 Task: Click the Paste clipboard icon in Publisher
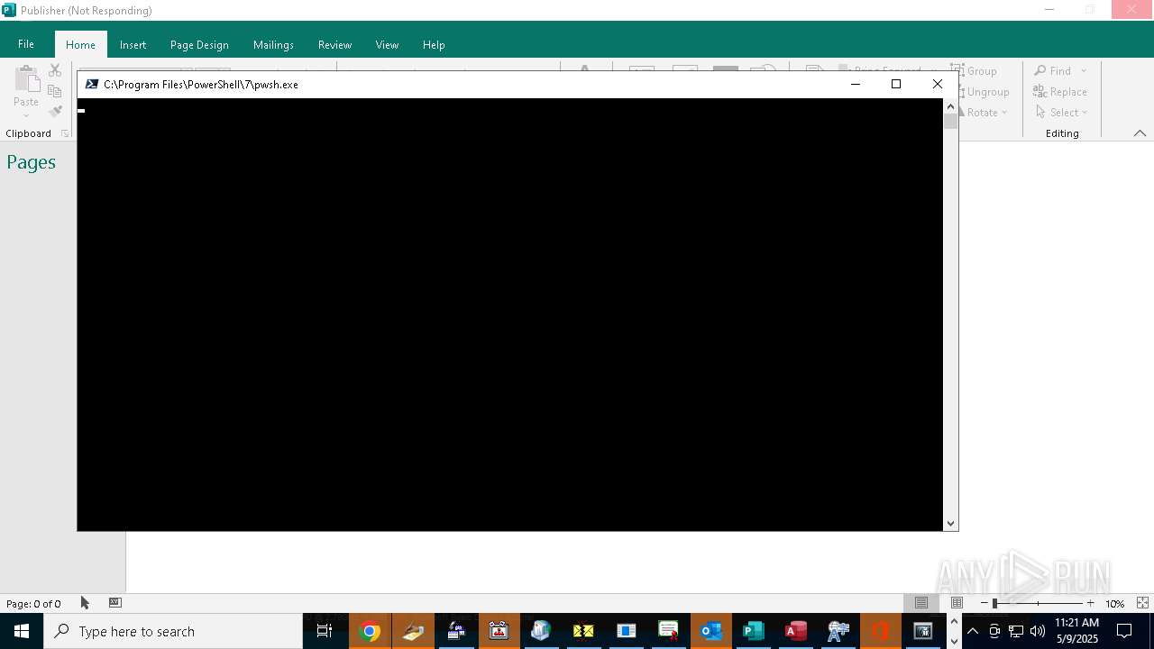[26, 79]
